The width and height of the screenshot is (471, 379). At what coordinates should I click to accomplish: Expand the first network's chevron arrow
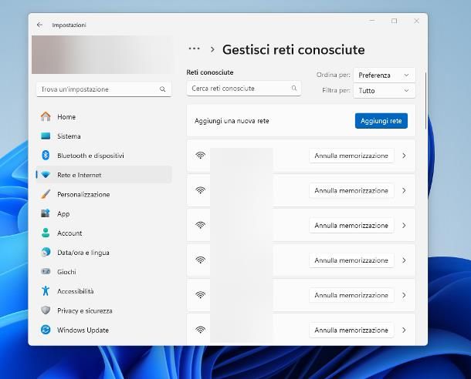pos(404,156)
